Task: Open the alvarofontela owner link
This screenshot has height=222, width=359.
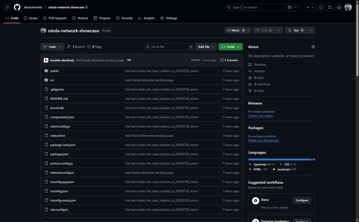Action: pyautogui.click(x=33, y=7)
